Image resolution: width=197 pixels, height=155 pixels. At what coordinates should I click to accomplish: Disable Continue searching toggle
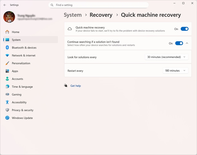(179, 43)
